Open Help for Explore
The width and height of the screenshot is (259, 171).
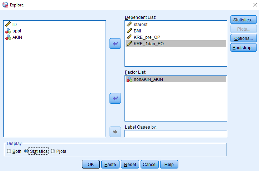tap(169, 164)
